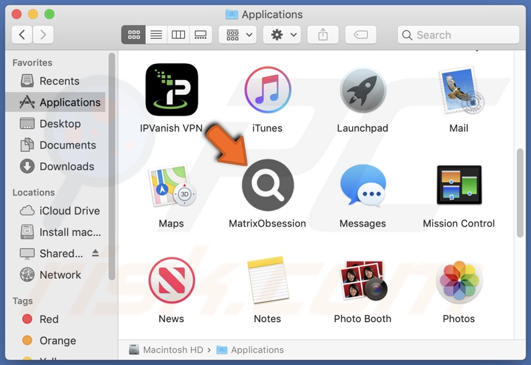Select the Maps app icon
This screenshot has height=365, width=531.
[x=171, y=186]
